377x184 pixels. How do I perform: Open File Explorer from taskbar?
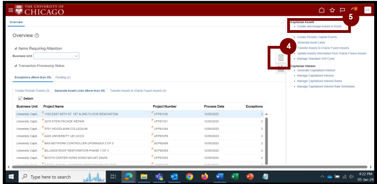[144, 177]
